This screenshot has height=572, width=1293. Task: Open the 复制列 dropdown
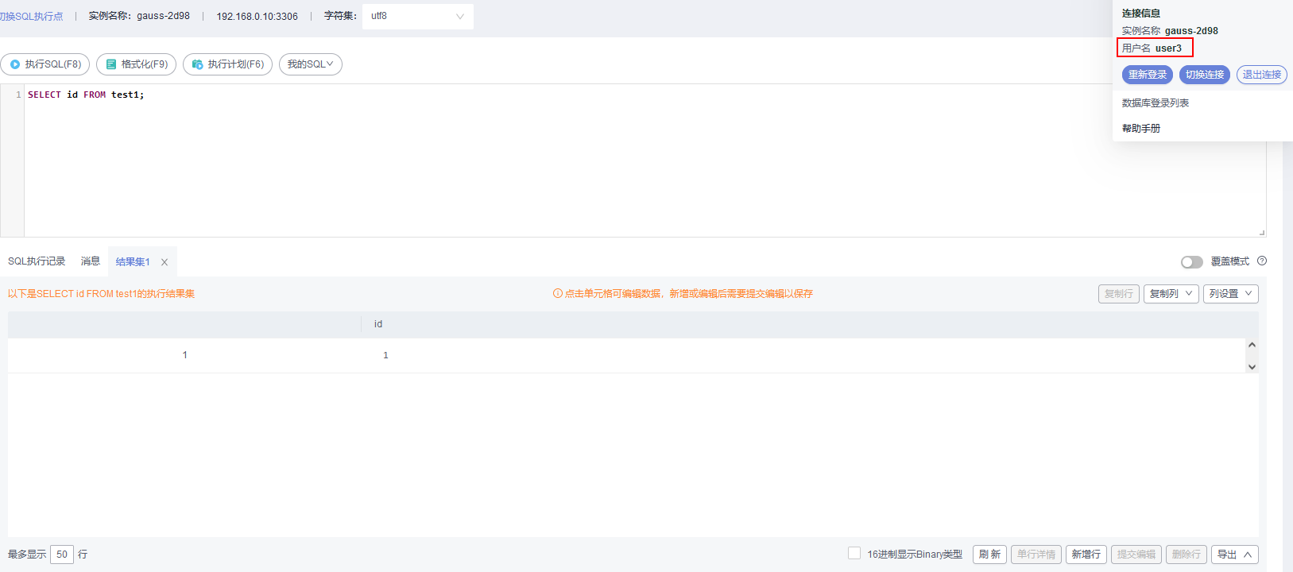tap(1171, 294)
